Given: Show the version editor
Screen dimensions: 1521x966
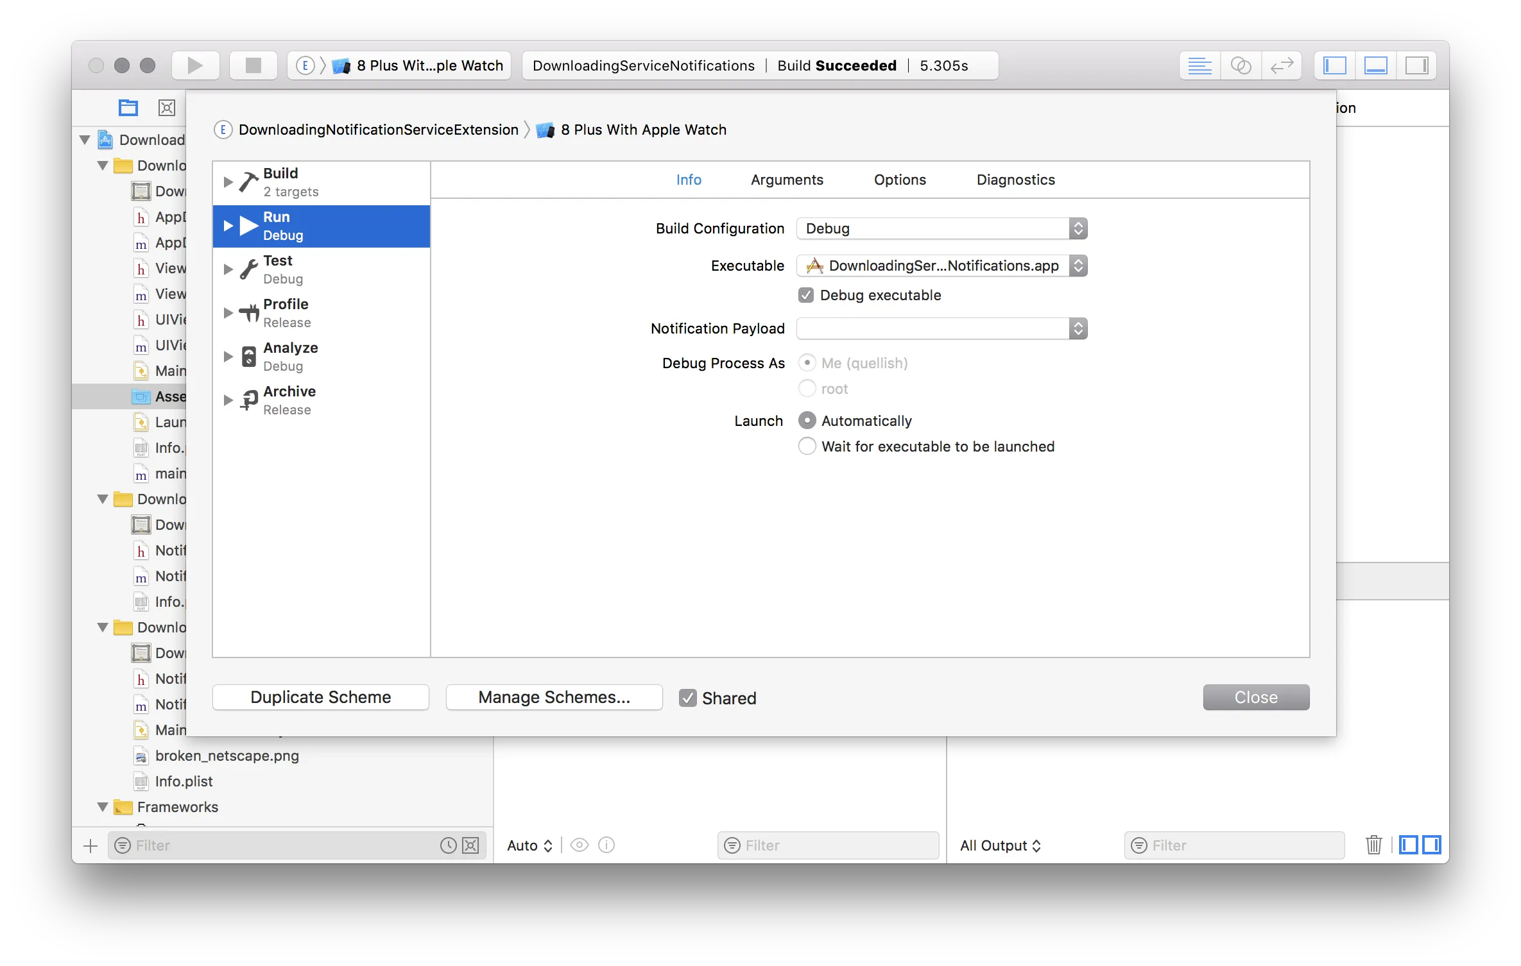Looking at the screenshot, I should coord(1281,65).
